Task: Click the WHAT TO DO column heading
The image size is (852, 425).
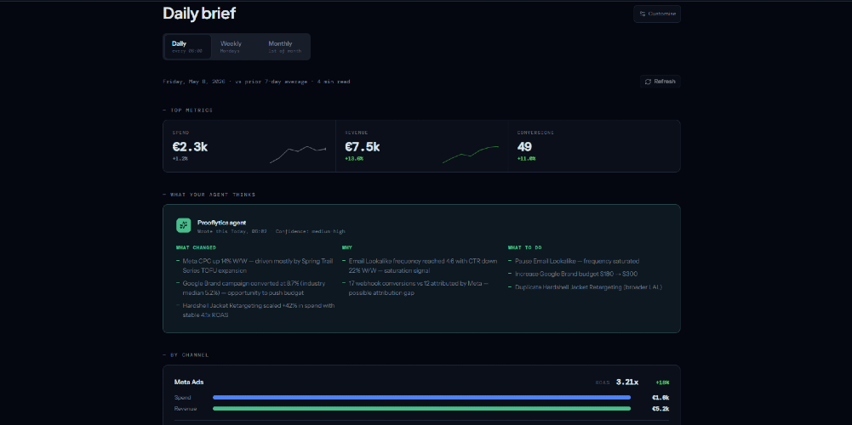Action: tap(525, 247)
